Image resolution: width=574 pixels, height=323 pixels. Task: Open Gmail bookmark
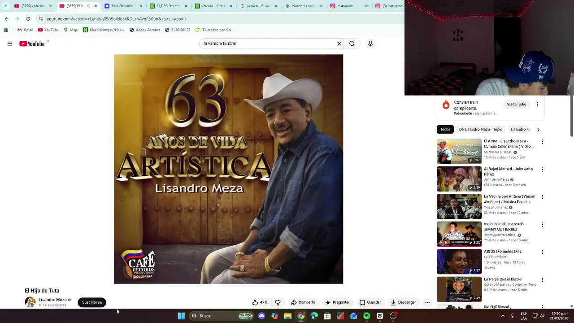(25, 30)
